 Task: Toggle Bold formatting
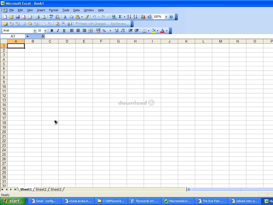(x=52, y=31)
